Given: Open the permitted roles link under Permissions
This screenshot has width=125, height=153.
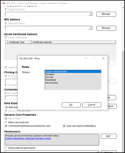Looking at the screenshot, I should coord(28,138).
